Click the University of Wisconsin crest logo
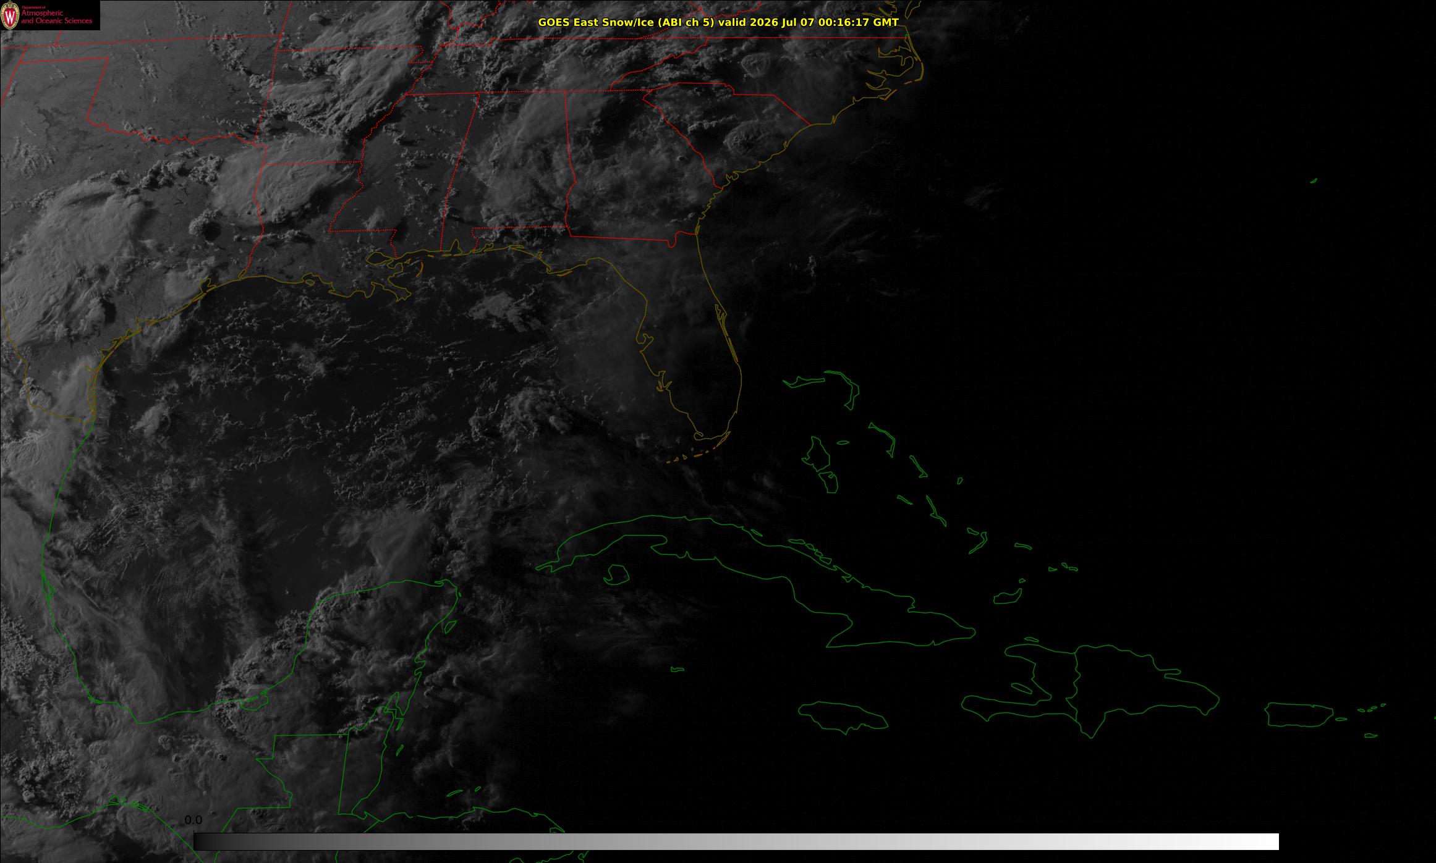 10,15
